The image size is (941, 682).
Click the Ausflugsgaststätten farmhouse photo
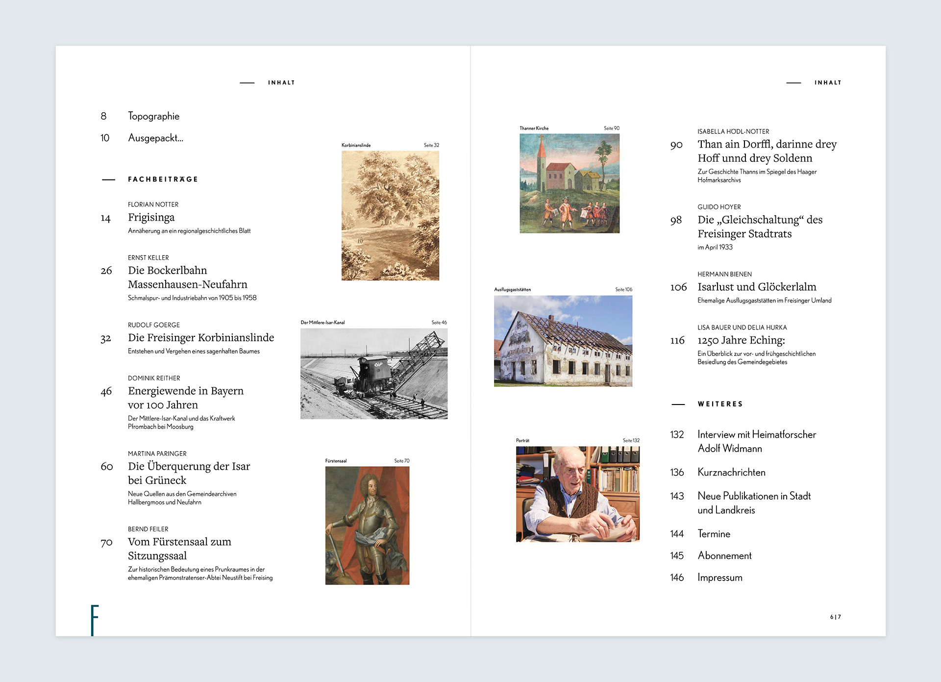tap(563, 341)
